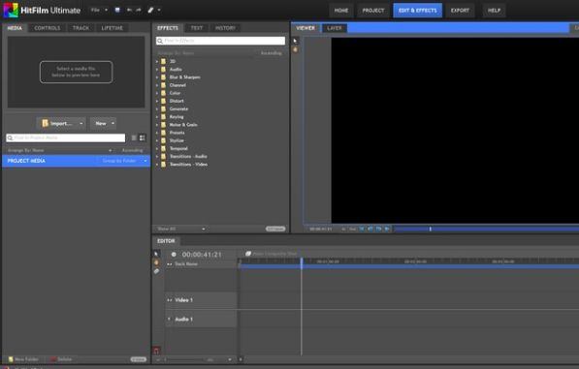Open the Import button dropdown arrow
Screen dimensions: 579x369
[81, 124]
